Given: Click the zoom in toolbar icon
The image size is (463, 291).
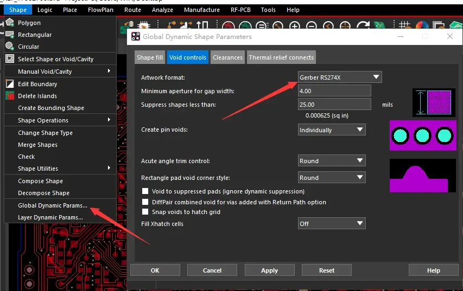Looking at the screenshot, I should (x=294, y=26).
